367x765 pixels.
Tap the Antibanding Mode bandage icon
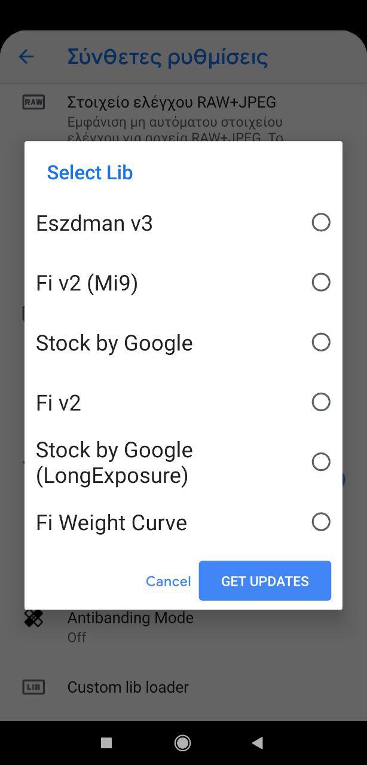(x=33, y=618)
